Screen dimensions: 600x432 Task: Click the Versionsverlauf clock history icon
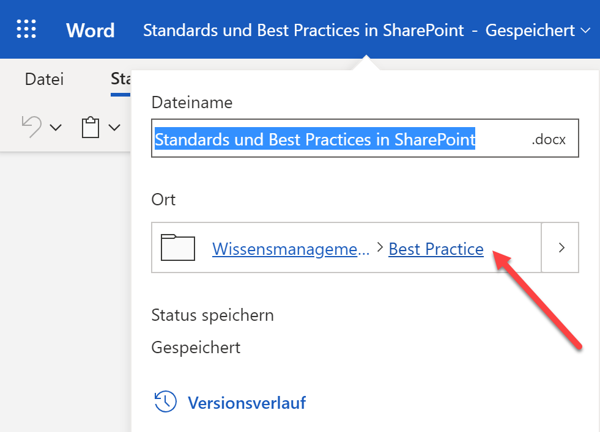[x=165, y=401]
